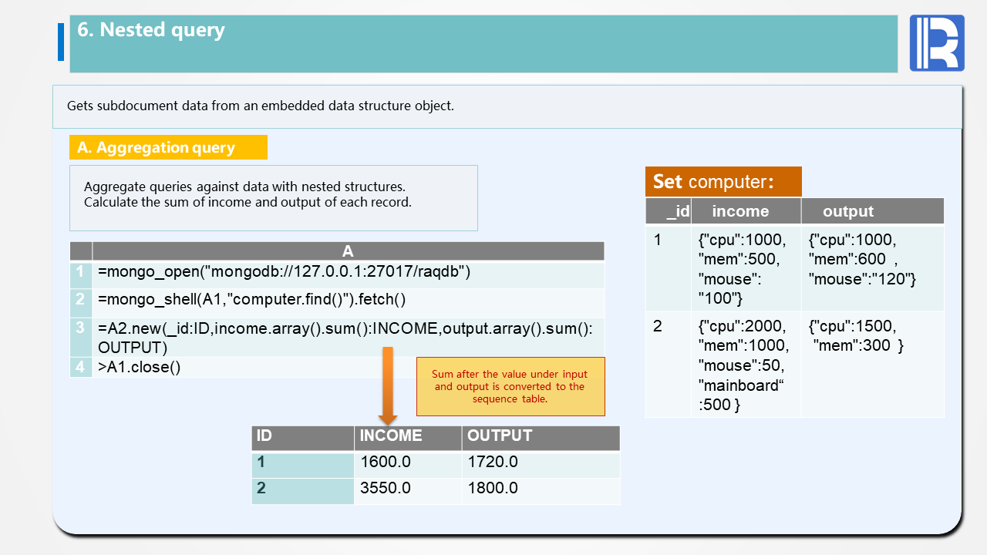This screenshot has width=987, height=555.
Task: Click the OUTPUT result column header
Action: coord(541,436)
